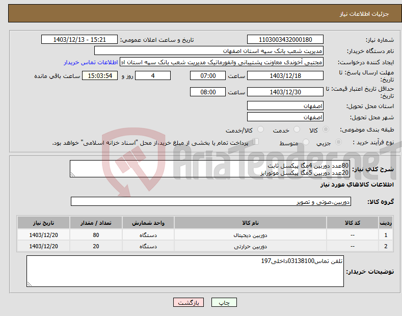Click the announcement date field 1403/12/13 - 15:21

coord(79,40)
